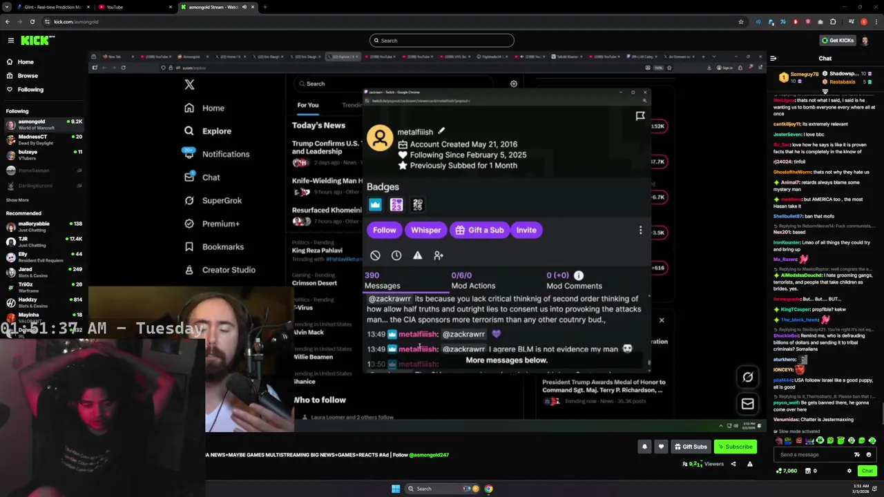884x497 pixels.
Task: Click Whisper on the metalfiiish card
Action: coord(426,231)
